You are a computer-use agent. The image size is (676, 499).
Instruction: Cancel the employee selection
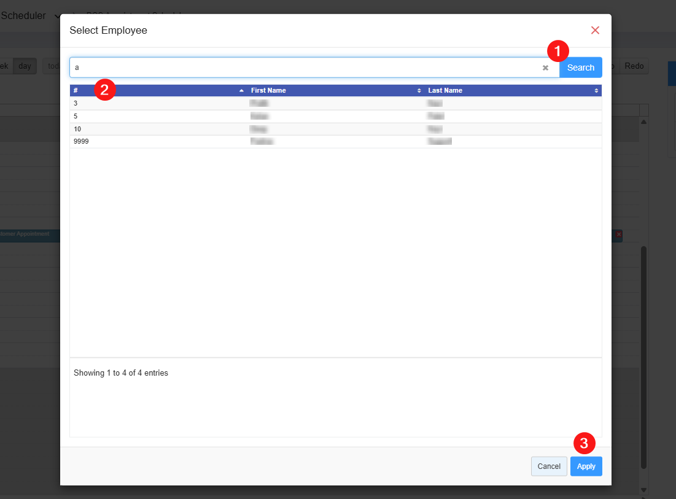(x=548, y=466)
